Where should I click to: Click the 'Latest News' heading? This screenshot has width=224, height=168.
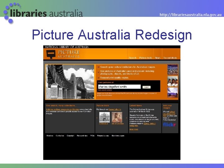136,105
